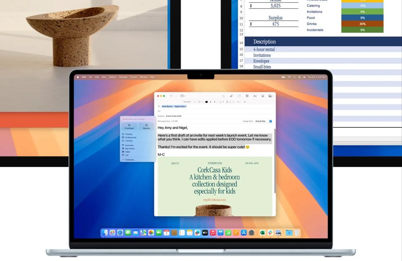Show the format options Aa icon
Image resolution: width=402 pixels, height=261 pixels.
pyautogui.click(x=255, y=96)
